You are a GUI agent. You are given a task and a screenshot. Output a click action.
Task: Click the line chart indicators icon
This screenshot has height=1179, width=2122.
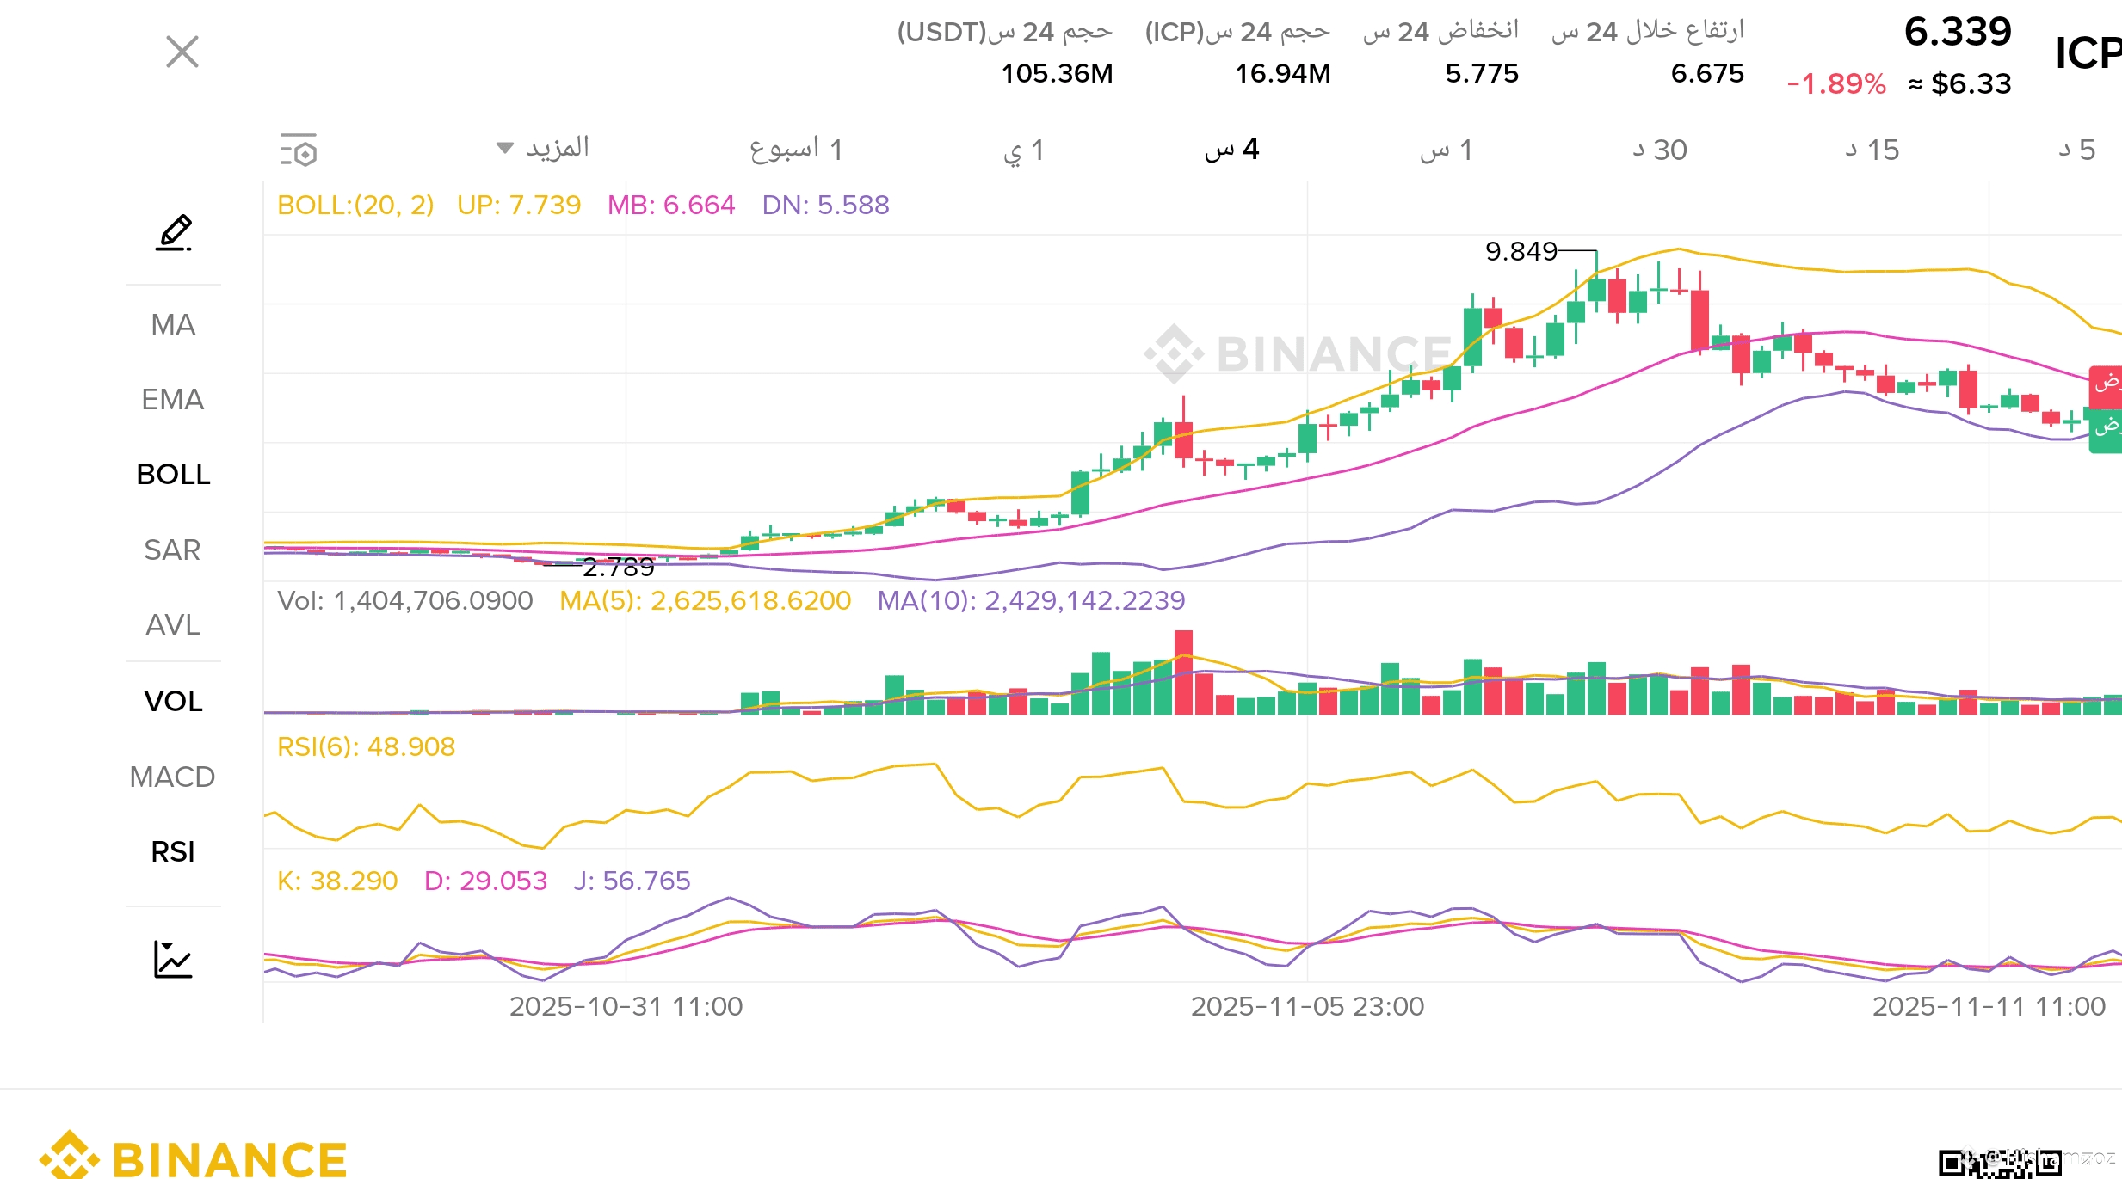pyautogui.click(x=173, y=960)
